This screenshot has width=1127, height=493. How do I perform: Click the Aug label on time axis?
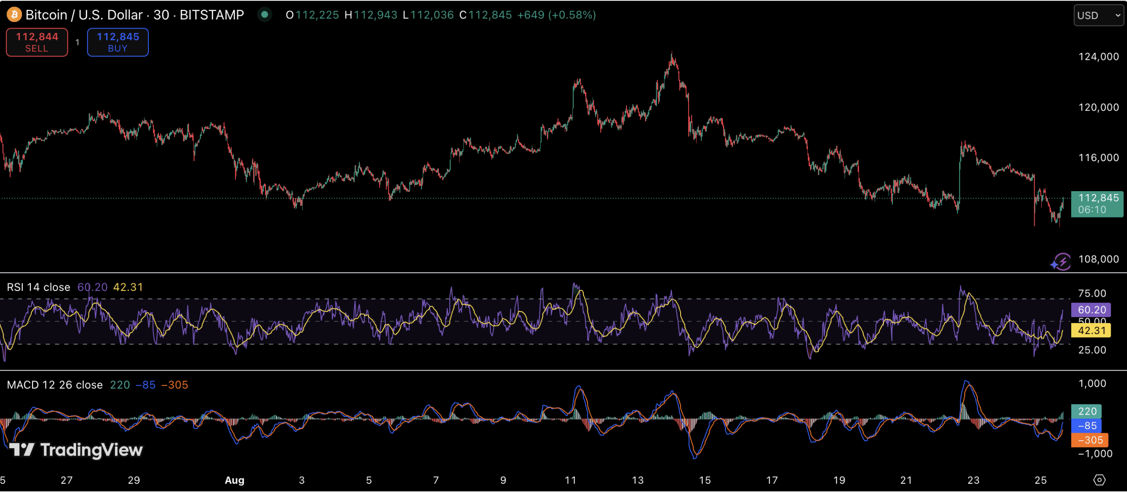pos(235,480)
